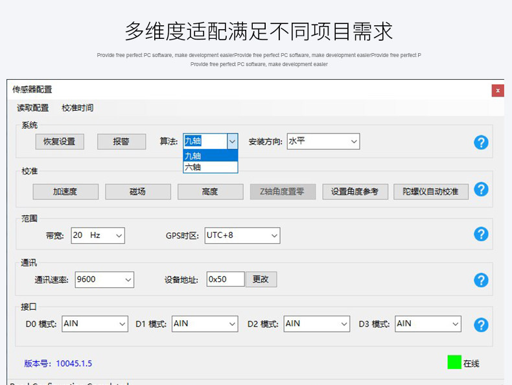Open help for the 范围 section

coord(481,234)
